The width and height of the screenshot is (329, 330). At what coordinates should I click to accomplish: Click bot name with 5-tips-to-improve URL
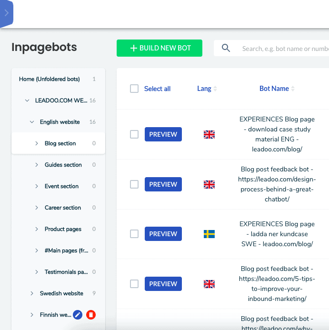pos(277,284)
